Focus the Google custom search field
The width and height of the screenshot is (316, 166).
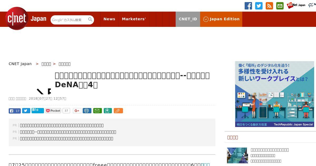69,20
